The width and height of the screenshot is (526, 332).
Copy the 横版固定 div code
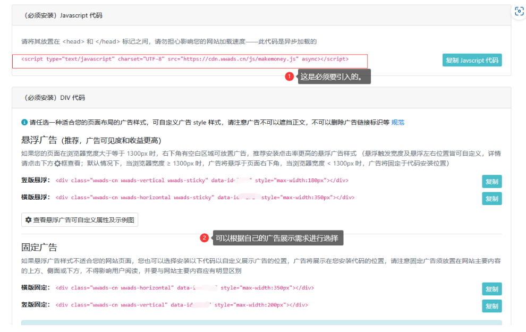492,289
